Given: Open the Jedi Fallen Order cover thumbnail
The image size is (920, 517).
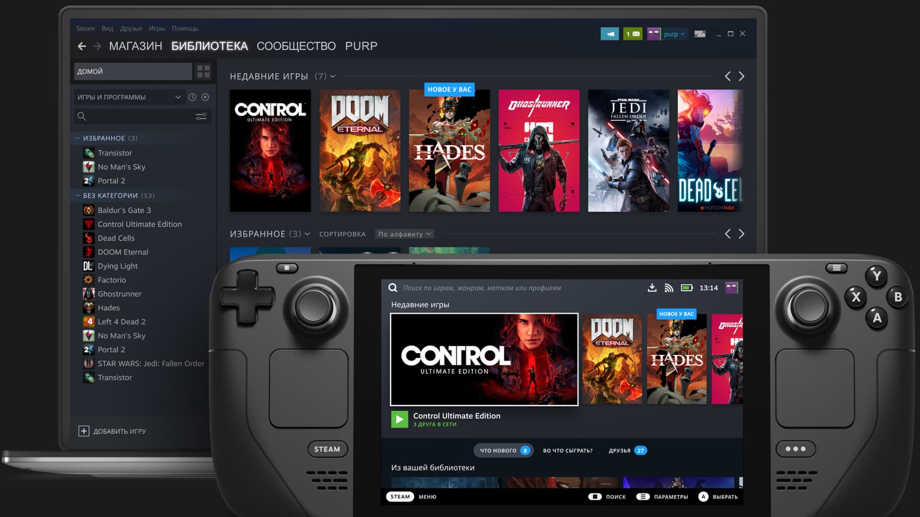Looking at the screenshot, I should point(629,151).
